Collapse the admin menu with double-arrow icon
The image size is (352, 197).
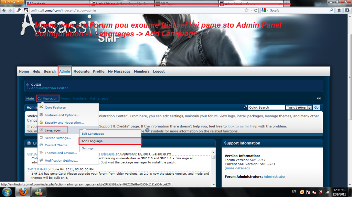(319, 99)
